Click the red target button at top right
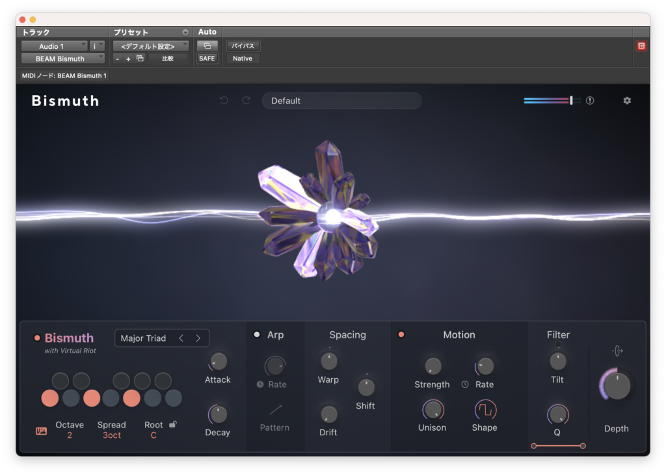This screenshot has width=666, height=475. pos(641,46)
